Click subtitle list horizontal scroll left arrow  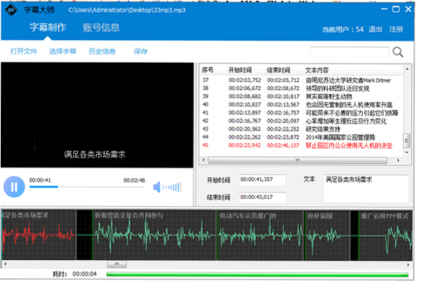tap(204, 160)
